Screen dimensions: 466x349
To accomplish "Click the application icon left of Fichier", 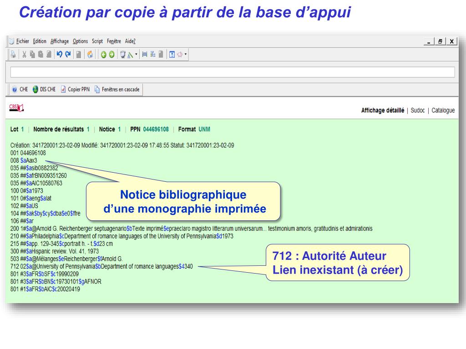I will (11, 41).
